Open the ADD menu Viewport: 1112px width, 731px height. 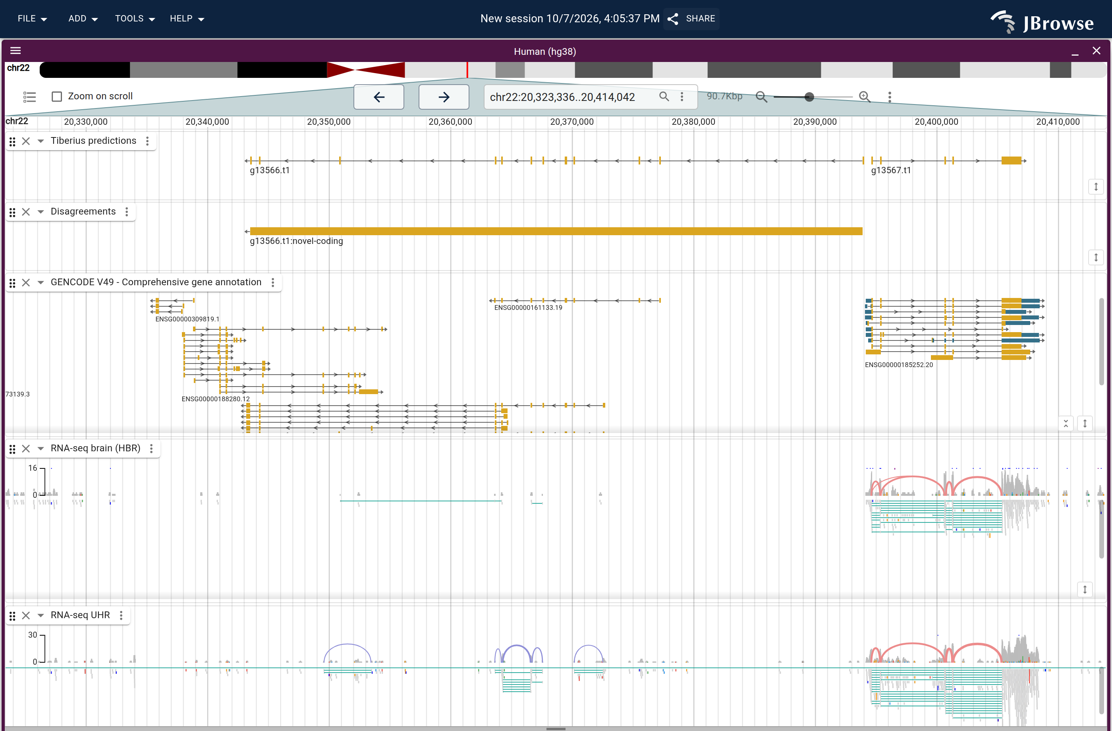click(83, 19)
